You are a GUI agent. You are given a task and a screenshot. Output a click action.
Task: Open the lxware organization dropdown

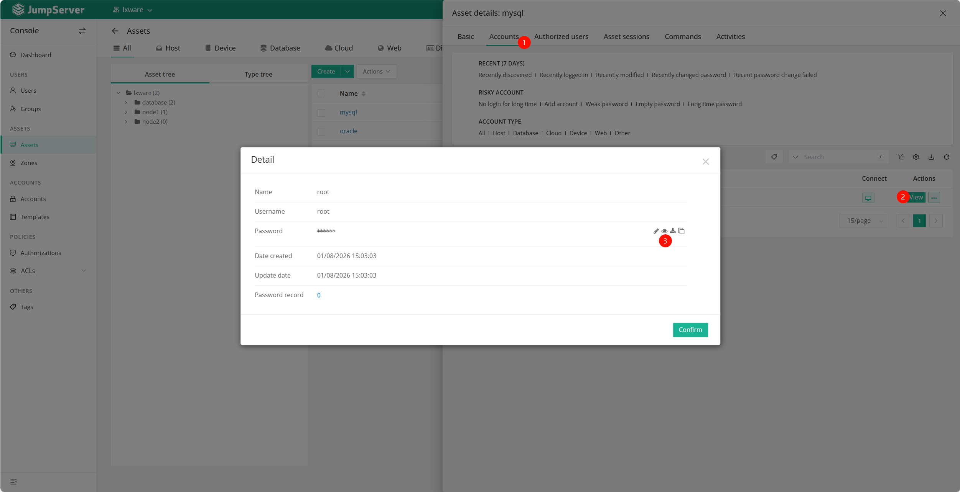pos(133,10)
